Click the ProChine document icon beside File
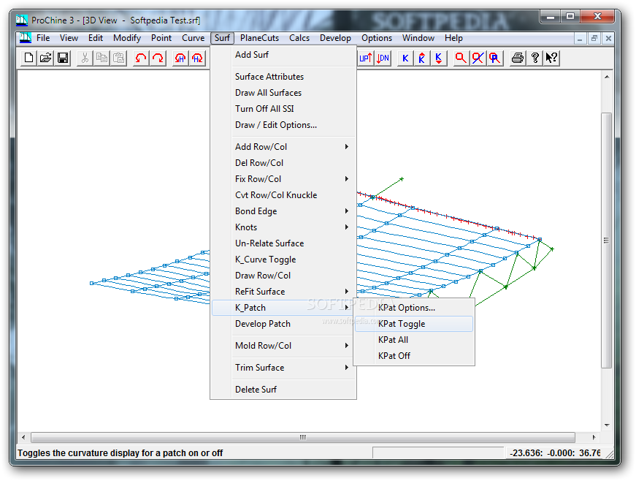Screen dimensions: 636x481 point(25,38)
